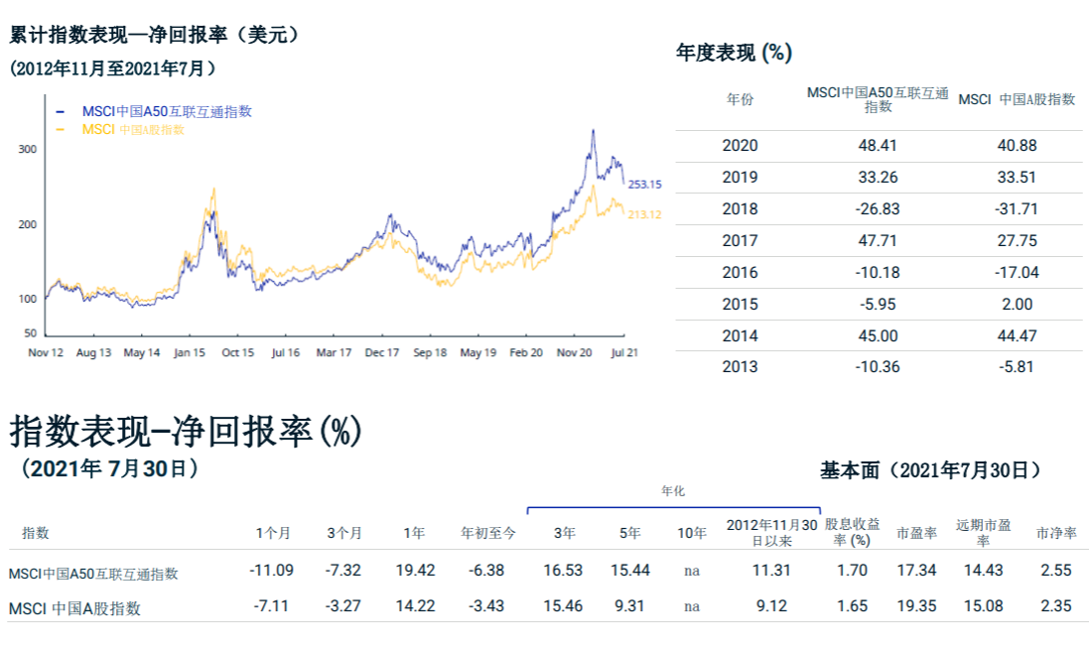Click the date range (2012年11月至2021年7月)
The width and height of the screenshot is (1089, 654).
113,68
